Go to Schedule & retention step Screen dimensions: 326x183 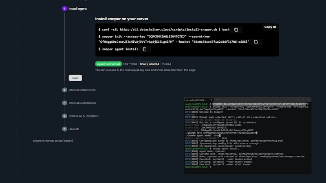84,116
